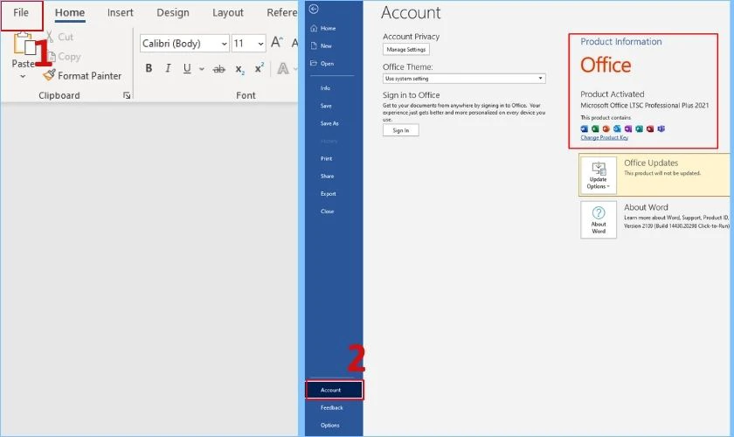734x437 pixels.
Task: Click the back arrow in Backstage view
Action: [314, 10]
